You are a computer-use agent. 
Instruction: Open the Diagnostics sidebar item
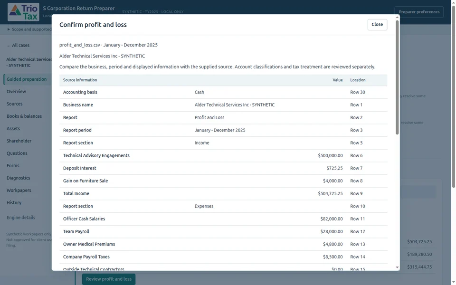pyautogui.click(x=19, y=178)
